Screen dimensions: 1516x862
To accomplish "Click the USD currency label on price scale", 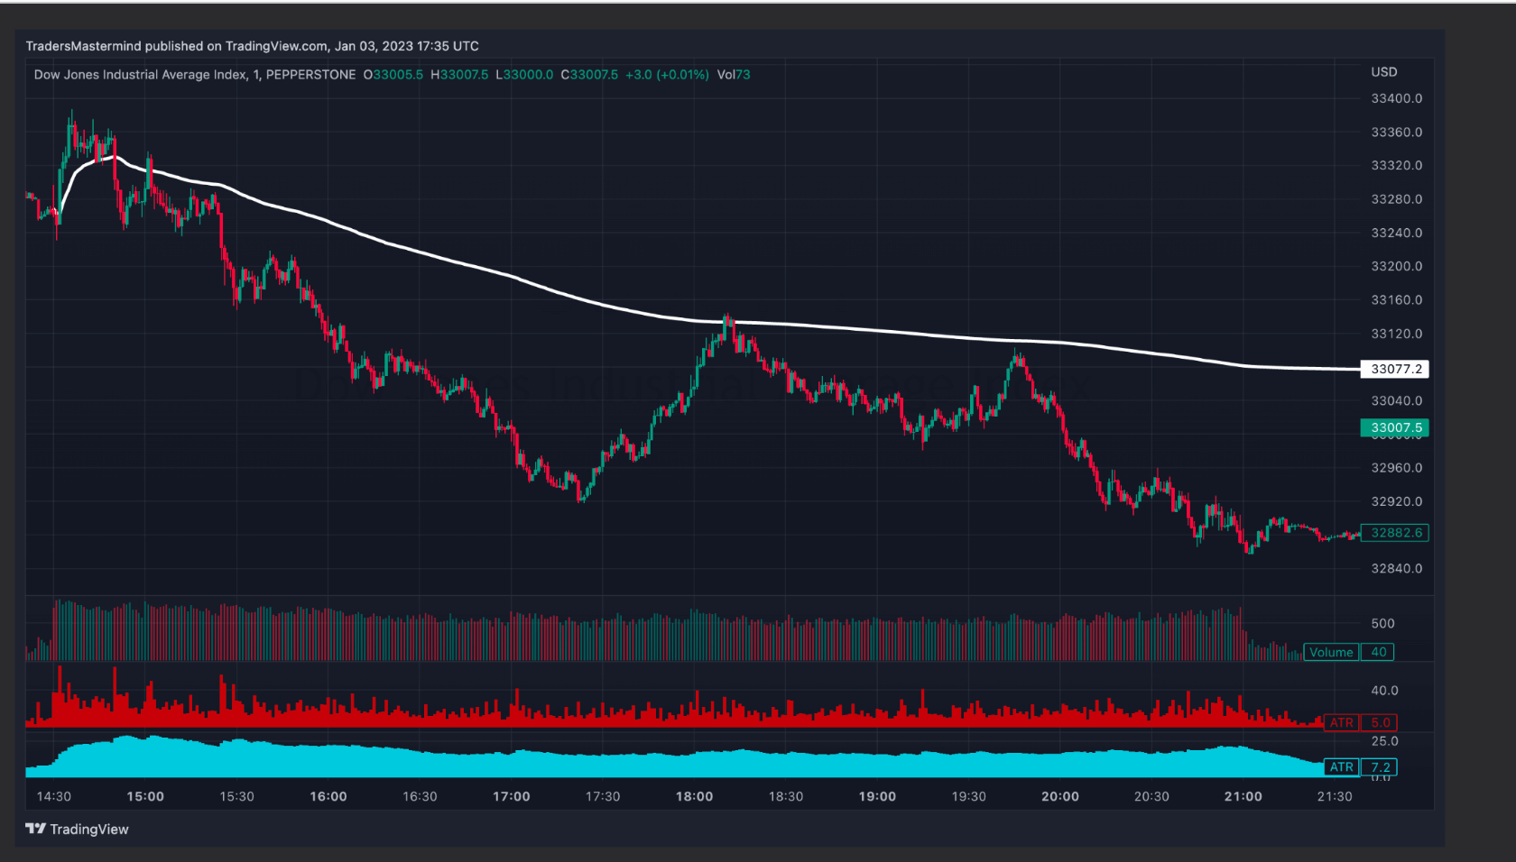I will coord(1384,72).
